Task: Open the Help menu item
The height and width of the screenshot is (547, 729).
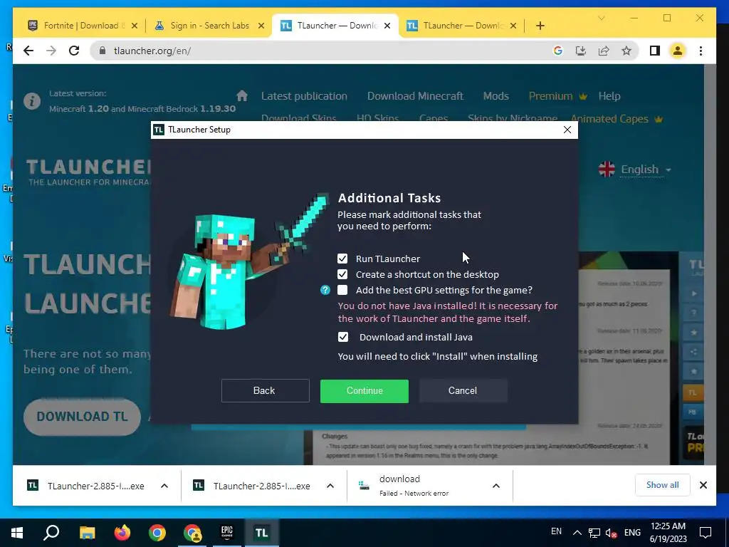Action: 609,96
